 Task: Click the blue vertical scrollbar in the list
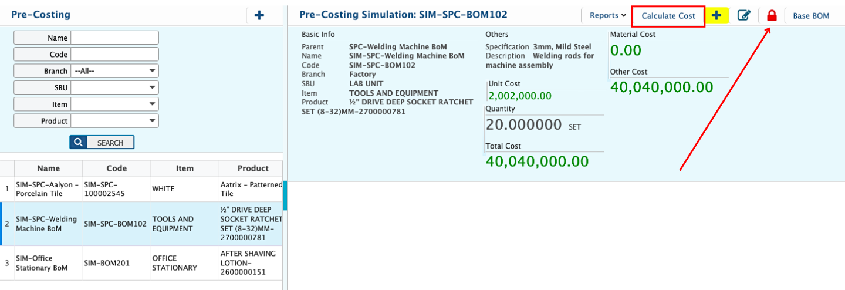285,195
